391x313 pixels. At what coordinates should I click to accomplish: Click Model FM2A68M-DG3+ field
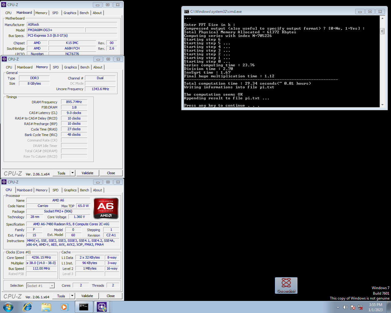pos(56,30)
